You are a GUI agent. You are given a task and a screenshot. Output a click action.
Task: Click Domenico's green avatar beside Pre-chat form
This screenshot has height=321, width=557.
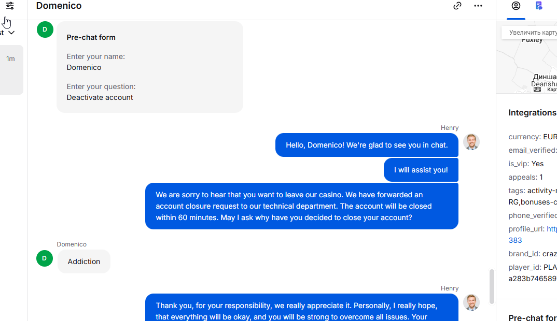point(45,30)
